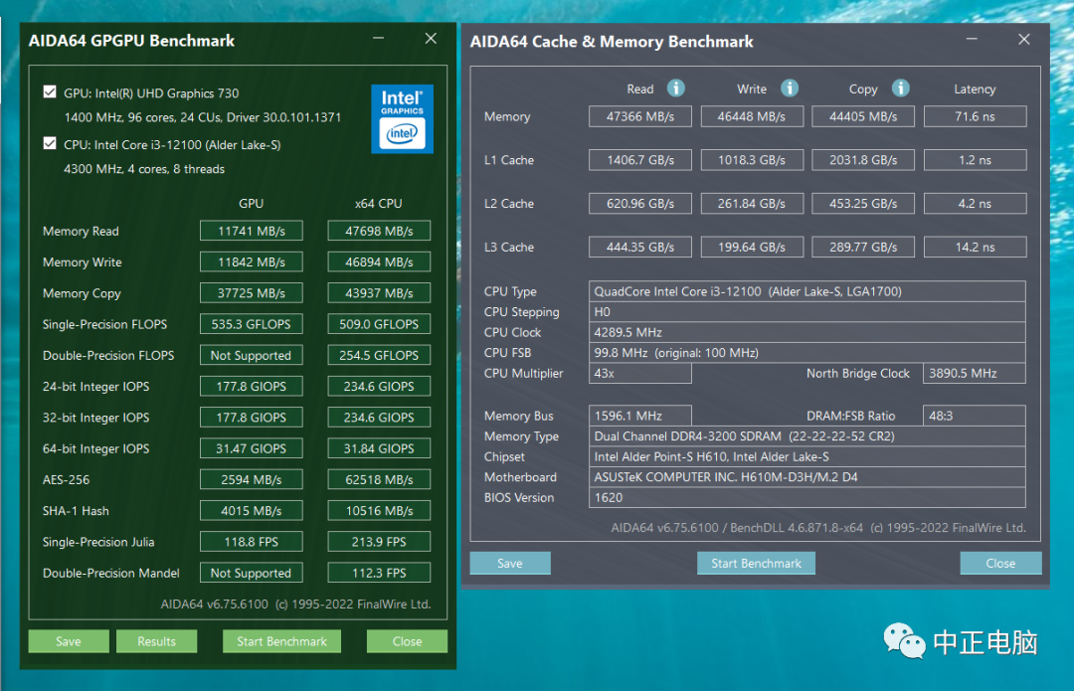Screen dimensions: 1074x691
Task: Click Double-Precision Mandel Not Supported value
Action: pos(252,573)
